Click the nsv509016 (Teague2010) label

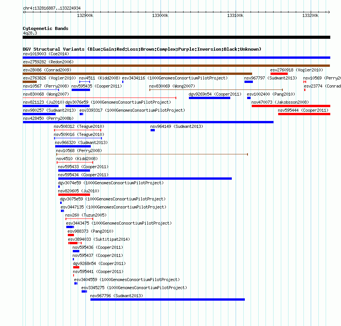tap(79, 134)
